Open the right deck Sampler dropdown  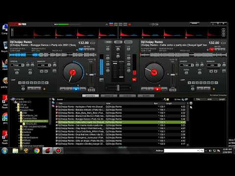click(213, 65)
